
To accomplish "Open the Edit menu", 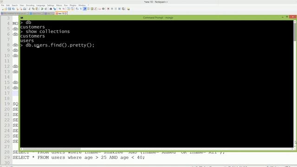I will click(8, 5).
